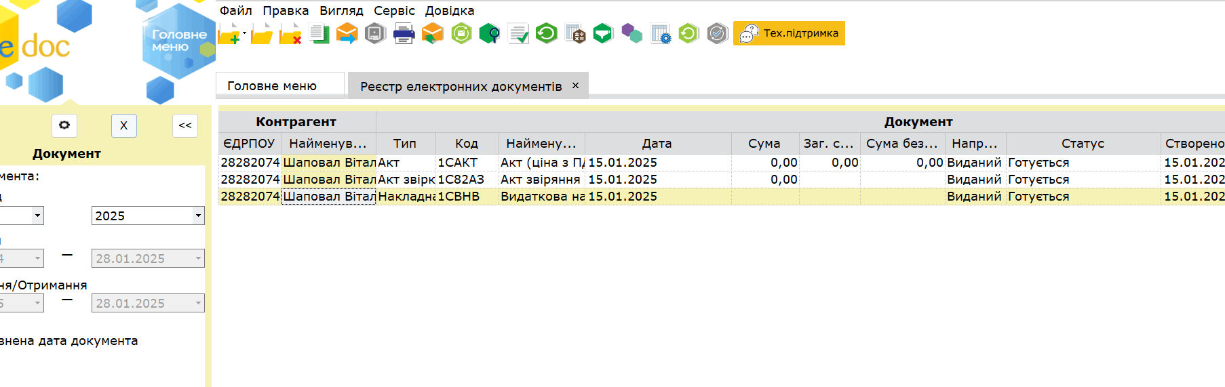Open the Сервіс menu

(394, 11)
